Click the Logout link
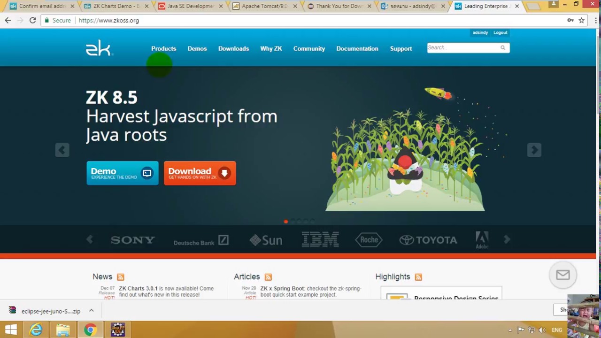Image resolution: width=601 pixels, height=338 pixels. pos(500,32)
